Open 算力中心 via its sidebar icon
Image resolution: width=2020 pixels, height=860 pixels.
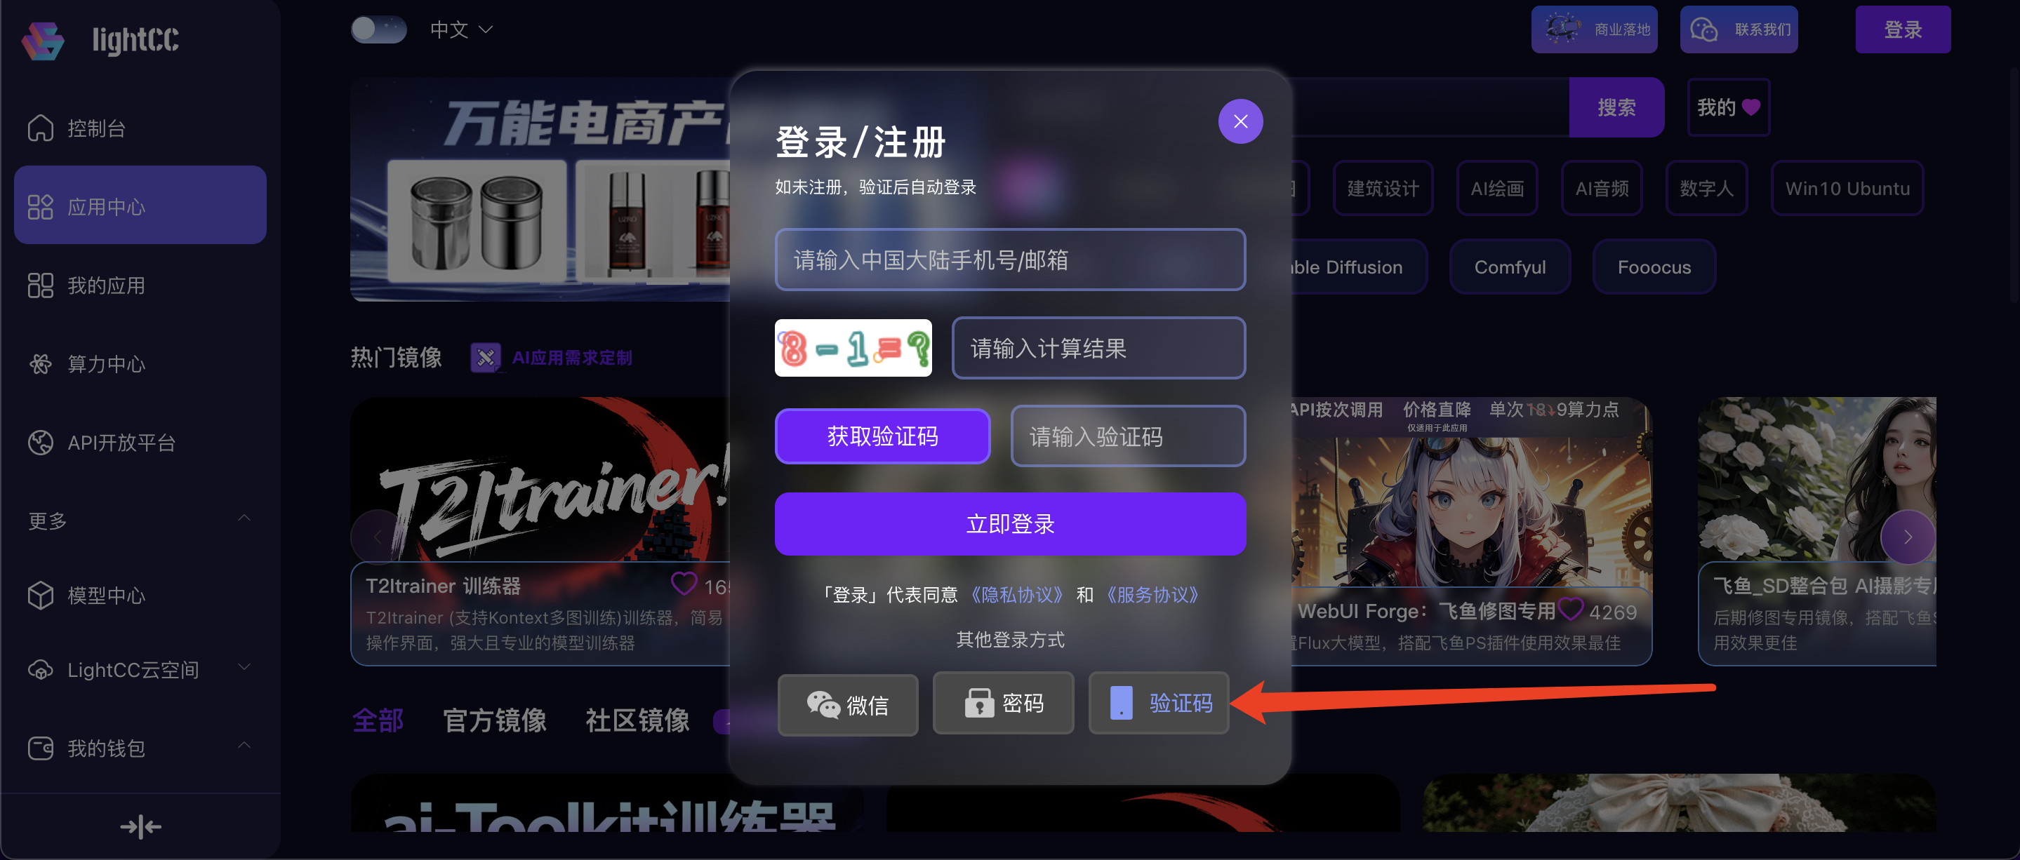click(x=41, y=364)
